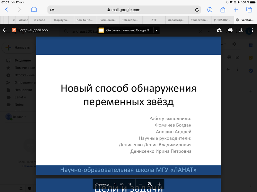Add file to Google Drive
Image resolution: width=257 pixels, height=192 pixels.
point(219,30)
